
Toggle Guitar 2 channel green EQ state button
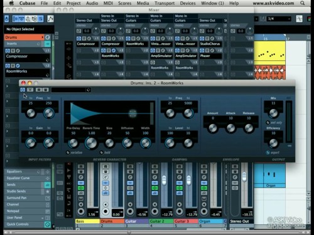coord(155,188)
